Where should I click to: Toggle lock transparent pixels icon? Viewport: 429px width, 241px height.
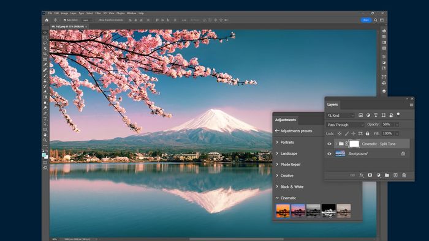[x=340, y=133]
